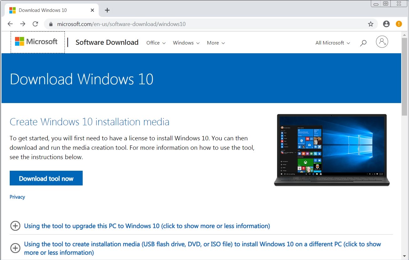Image resolution: width=409 pixels, height=260 pixels.
Task: Click the plus icon beside upgrade this PC
Action: point(15,226)
